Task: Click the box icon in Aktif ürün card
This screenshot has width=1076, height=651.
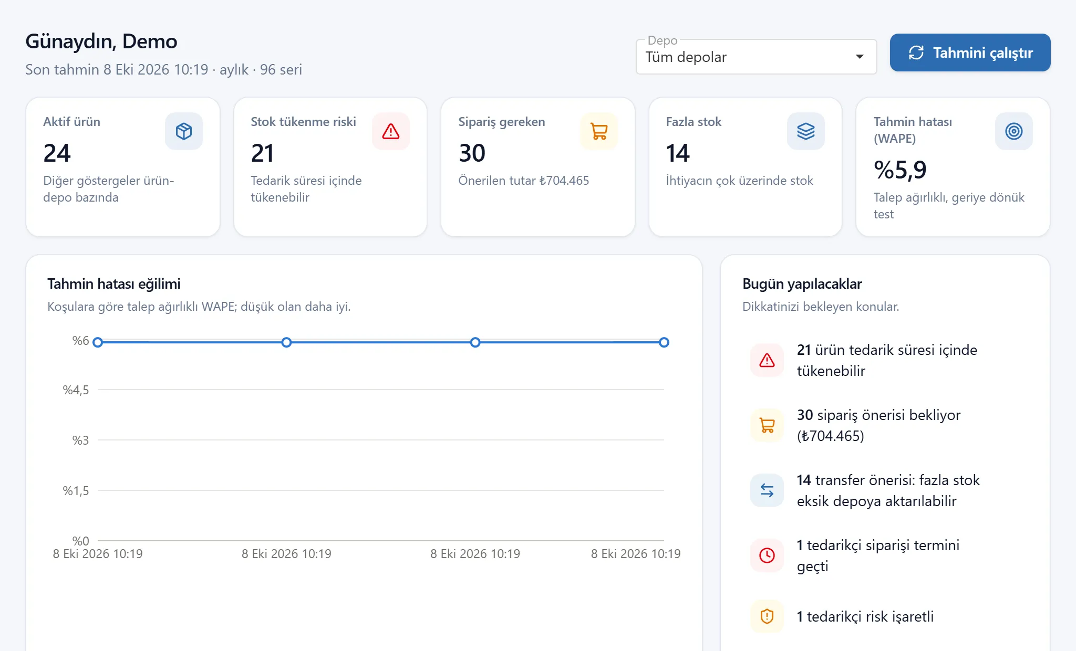Action: 184,131
